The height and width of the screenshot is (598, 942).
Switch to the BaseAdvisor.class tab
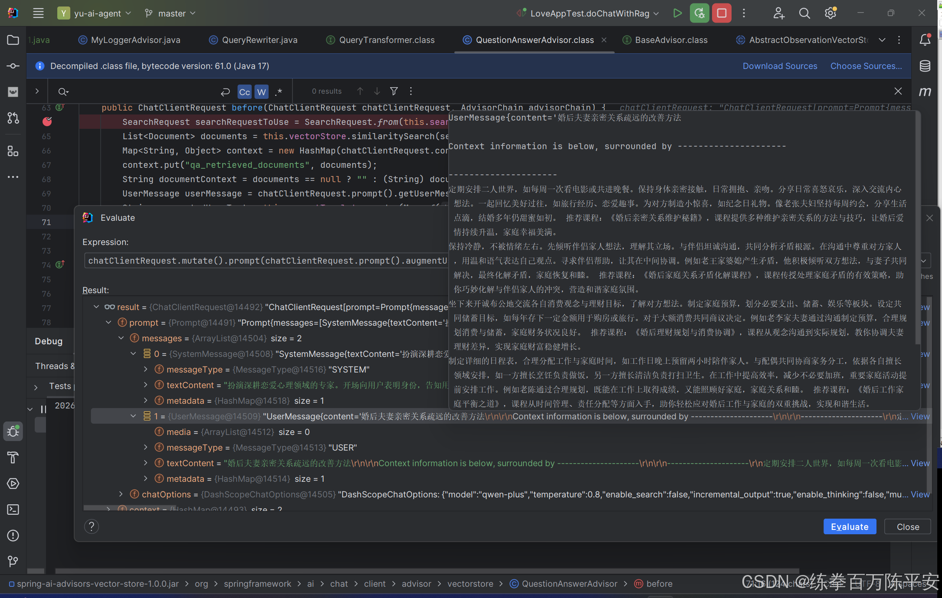(671, 40)
